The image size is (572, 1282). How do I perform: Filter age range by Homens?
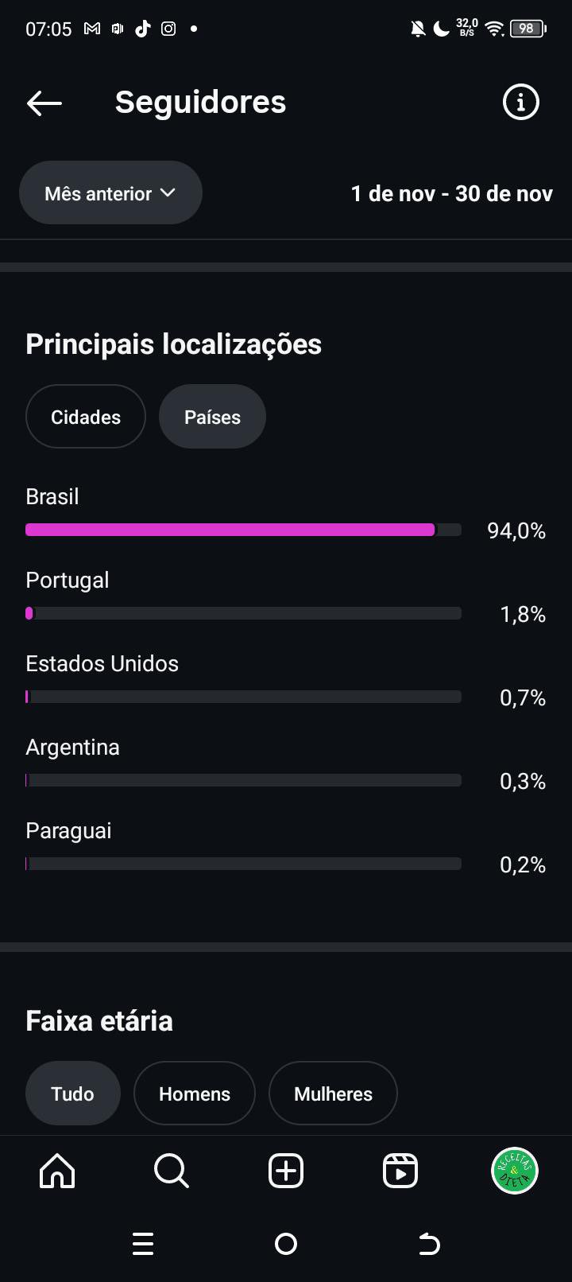pyautogui.click(x=195, y=1094)
